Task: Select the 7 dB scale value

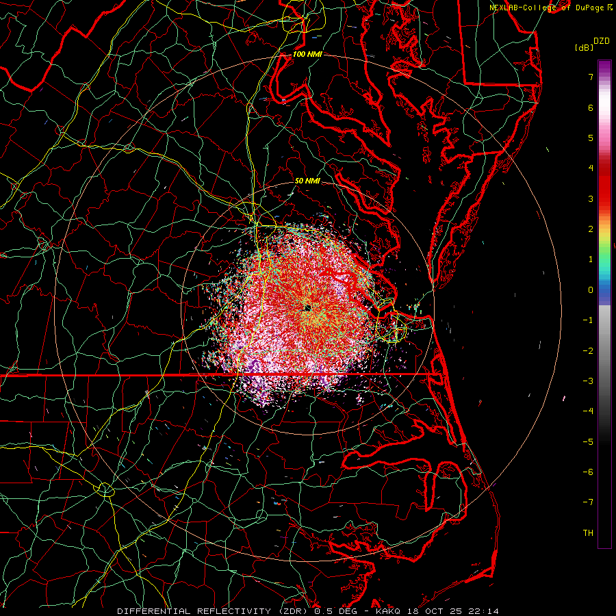Action: point(591,77)
